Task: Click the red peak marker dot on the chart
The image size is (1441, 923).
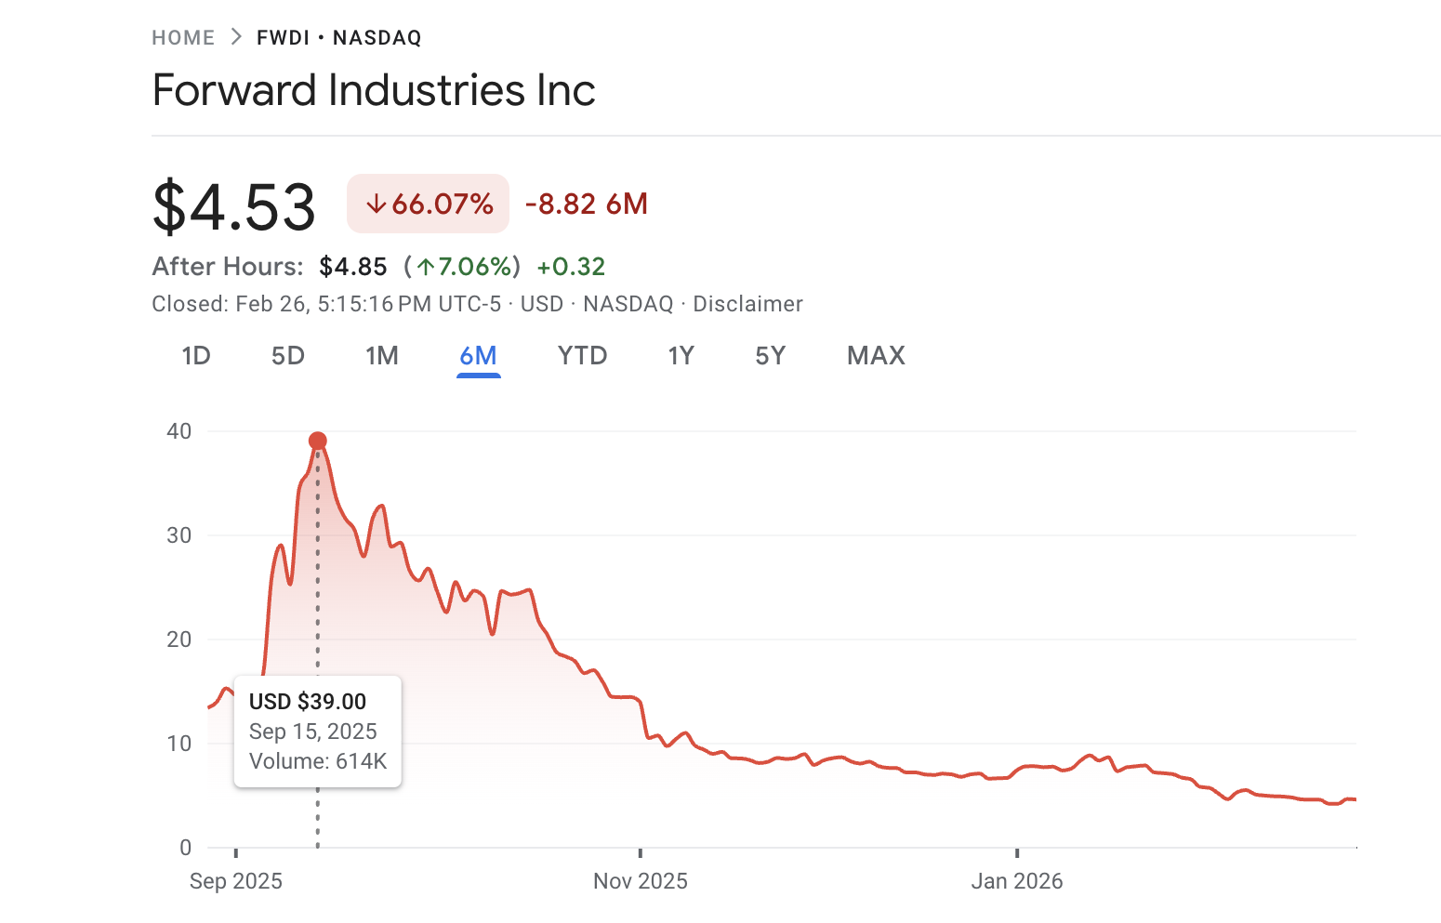Action: [318, 439]
